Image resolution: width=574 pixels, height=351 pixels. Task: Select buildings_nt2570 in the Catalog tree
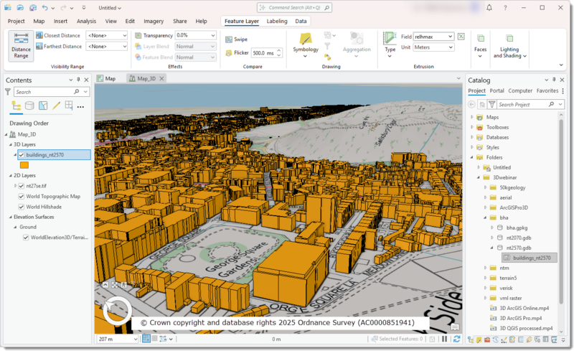point(530,258)
